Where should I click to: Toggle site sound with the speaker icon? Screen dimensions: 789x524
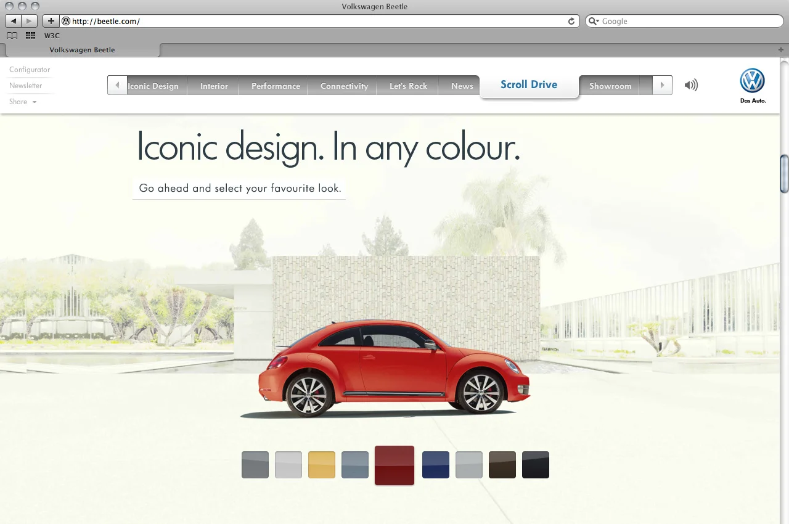691,85
